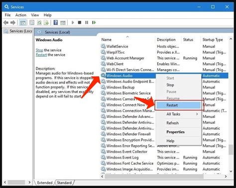Toggle the Show/Hide Console Tree icon
Viewport: 236px width, 188px height.
tap(23, 22)
